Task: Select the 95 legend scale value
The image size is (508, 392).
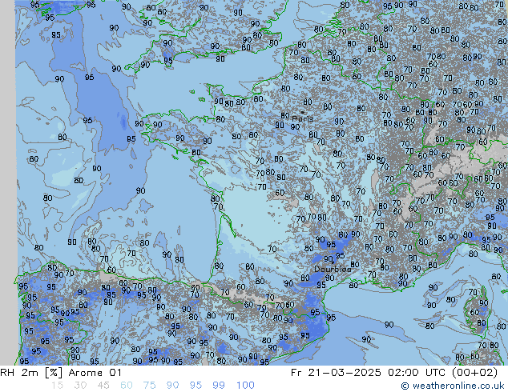Action: click(196, 386)
